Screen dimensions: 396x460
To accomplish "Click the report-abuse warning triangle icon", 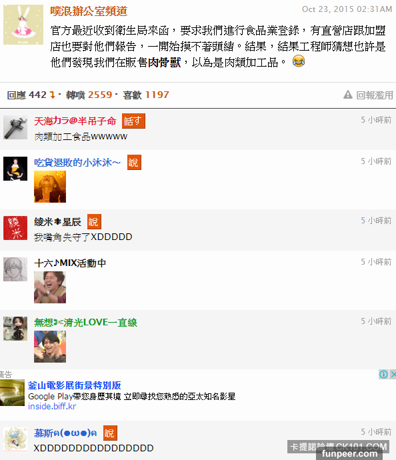I will (x=348, y=95).
